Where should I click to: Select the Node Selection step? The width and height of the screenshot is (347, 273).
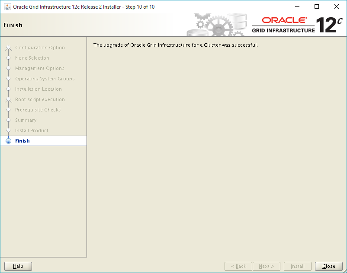pos(32,58)
